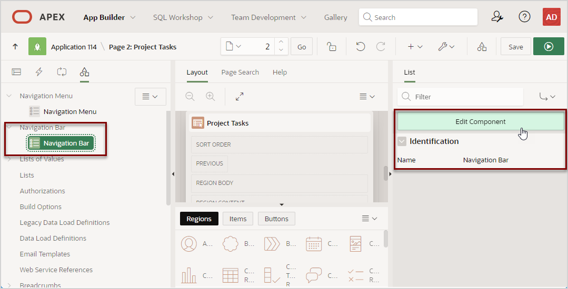Open the Create plus menu
This screenshot has width=568, height=289.
click(415, 46)
